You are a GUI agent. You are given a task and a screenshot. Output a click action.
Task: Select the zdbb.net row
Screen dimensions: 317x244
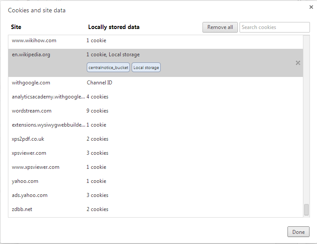pos(155,209)
